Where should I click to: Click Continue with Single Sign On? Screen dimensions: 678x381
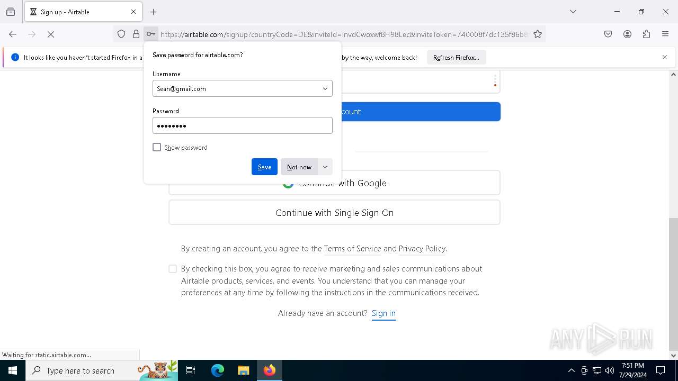[334, 212]
